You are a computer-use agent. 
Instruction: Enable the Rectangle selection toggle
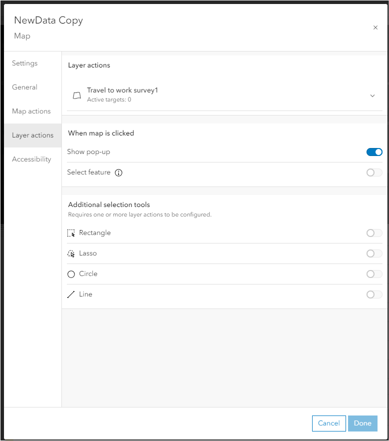(x=374, y=232)
